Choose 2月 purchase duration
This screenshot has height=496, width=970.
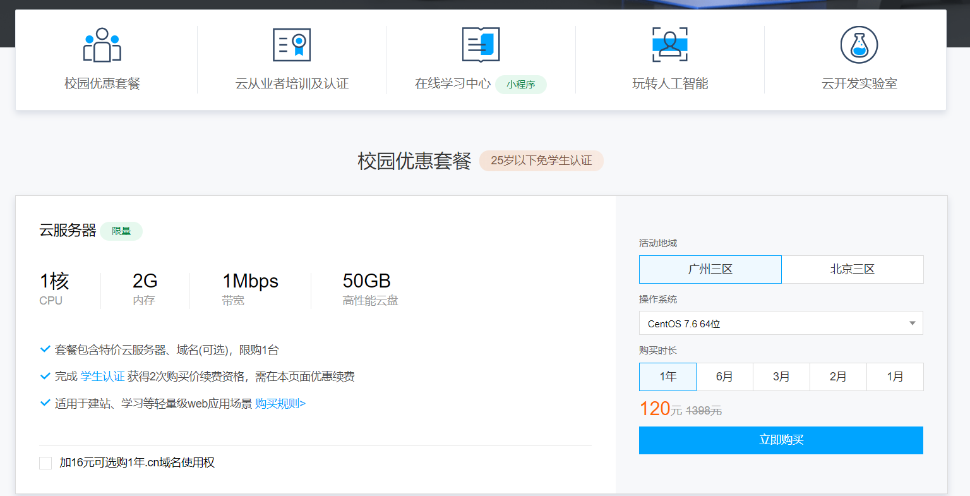click(x=838, y=377)
